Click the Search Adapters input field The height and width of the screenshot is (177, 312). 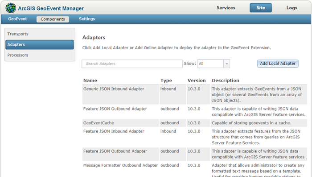point(132,64)
